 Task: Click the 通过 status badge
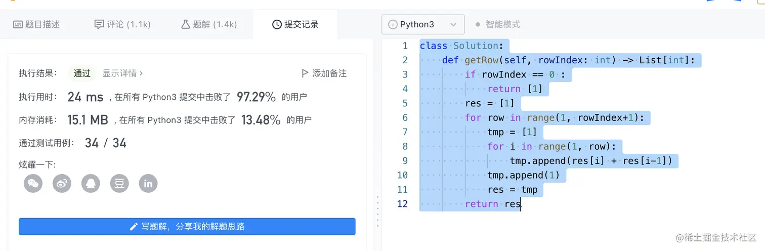(82, 73)
